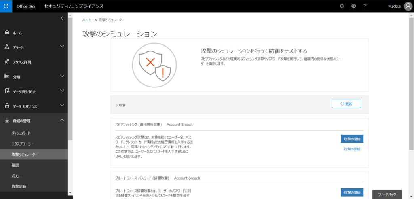
Task: Expand the アラート menu chevron
Action: (x=62, y=47)
